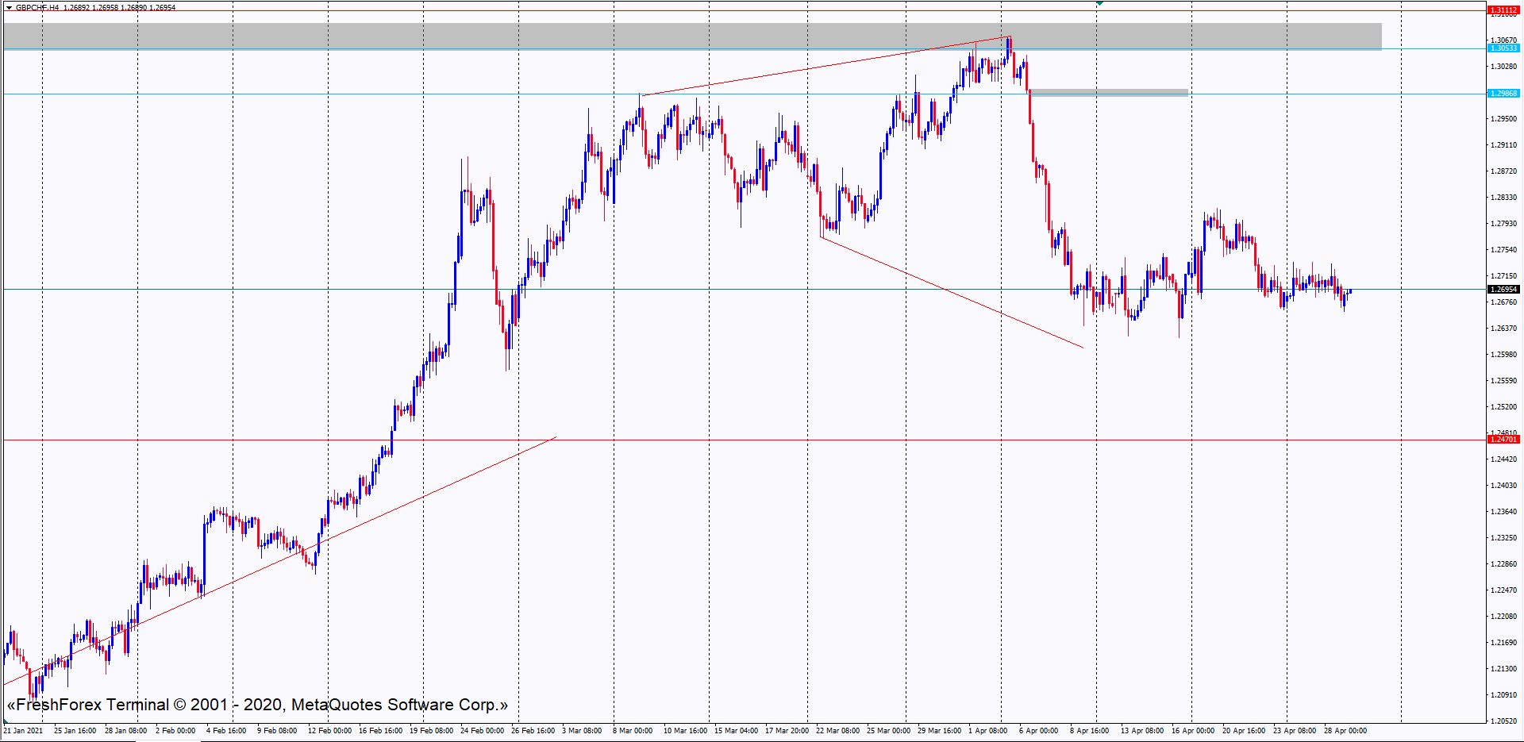Select the red 1.31112 price label
Screen dimensions: 1524x742
coord(1503,10)
